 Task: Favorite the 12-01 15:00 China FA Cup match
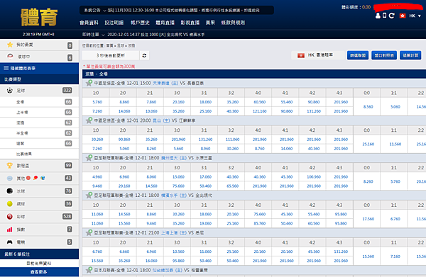pos(89,83)
